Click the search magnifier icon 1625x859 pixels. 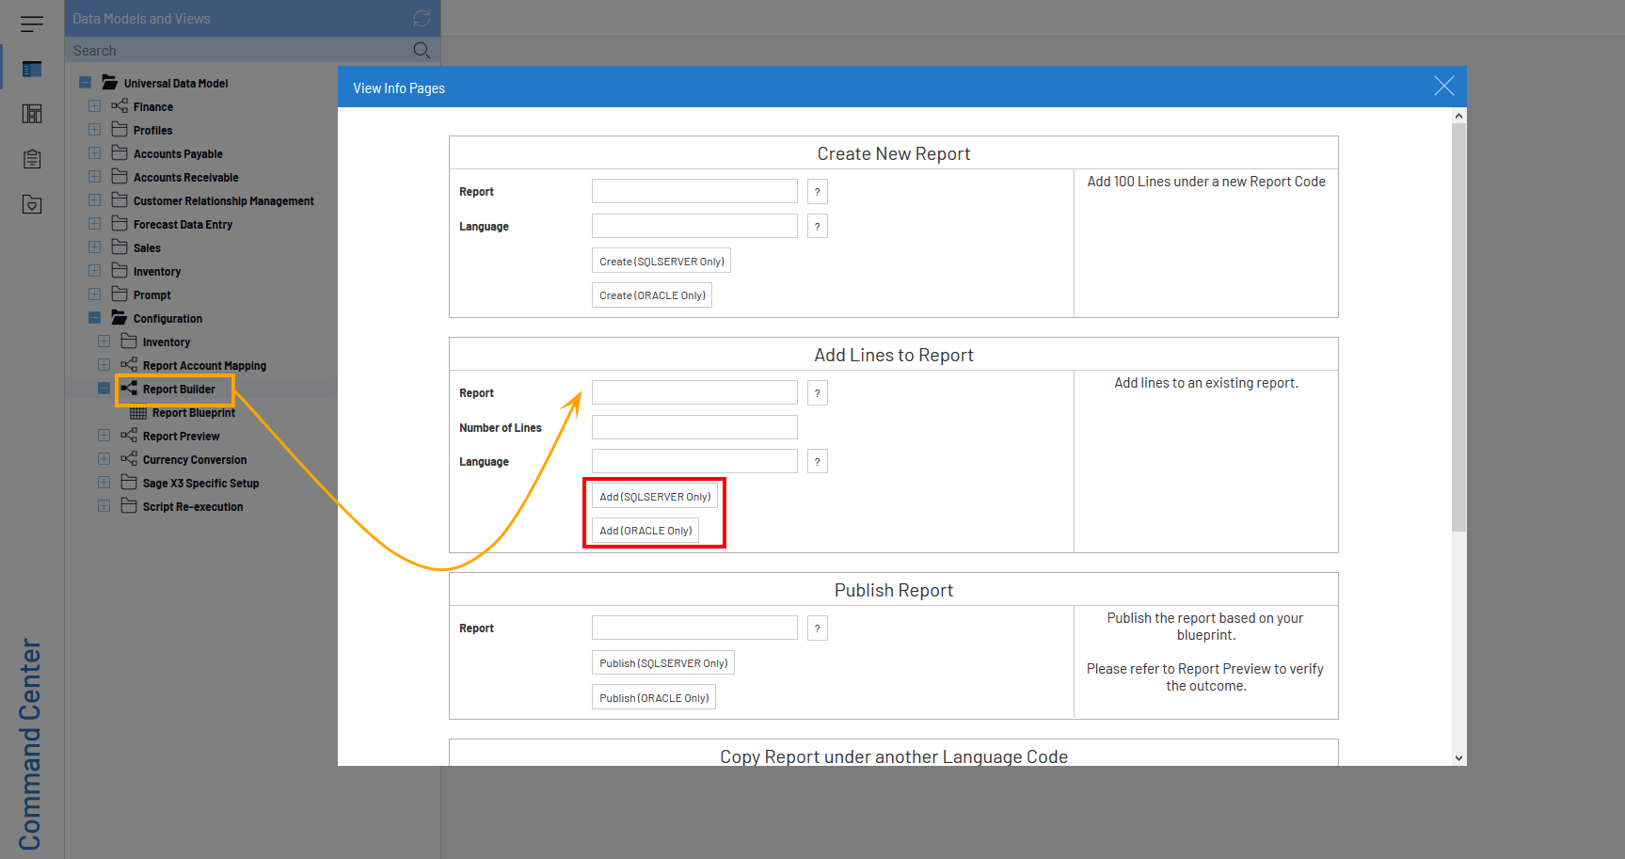tap(422, 50)
